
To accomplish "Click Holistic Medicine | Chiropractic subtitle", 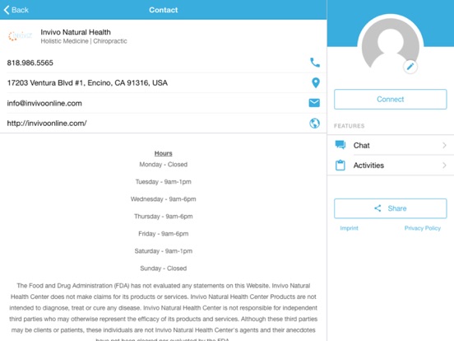I will (84, 41).
